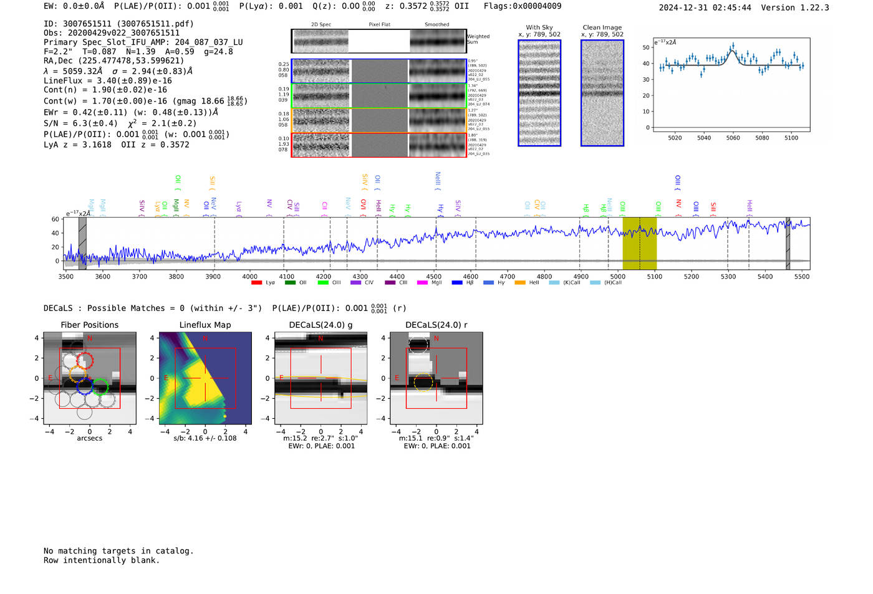Open the With Sky image
The height and width of the screenshot is (594, 873).
tap(539, 93)
